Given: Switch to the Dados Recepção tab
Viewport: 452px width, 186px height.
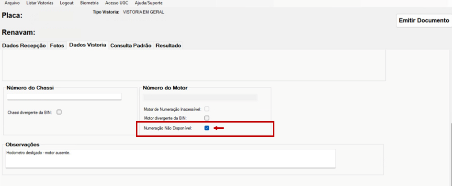Looking at the screenshot, I should tap(24, 46).
